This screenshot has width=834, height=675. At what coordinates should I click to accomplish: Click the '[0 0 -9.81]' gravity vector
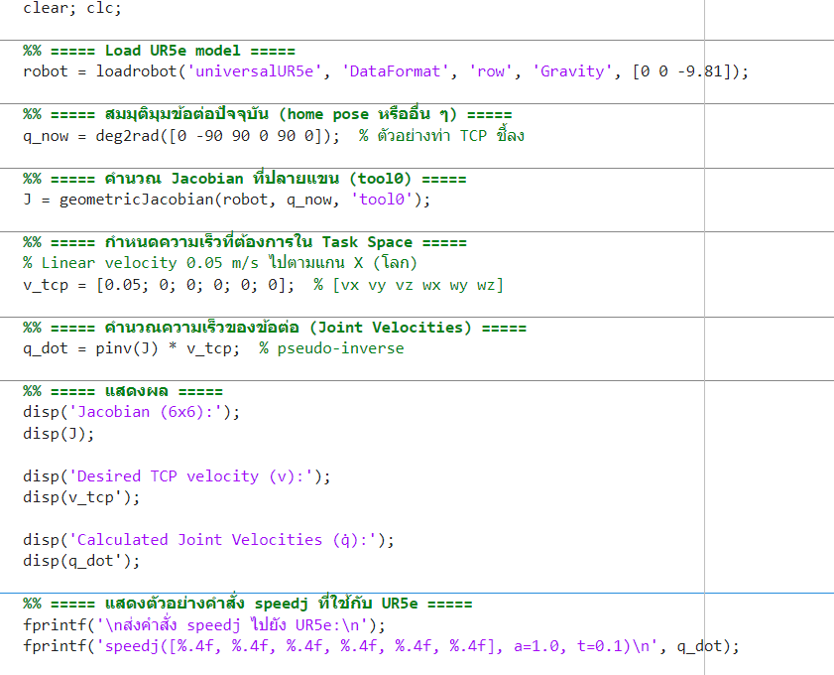point(682,71)
